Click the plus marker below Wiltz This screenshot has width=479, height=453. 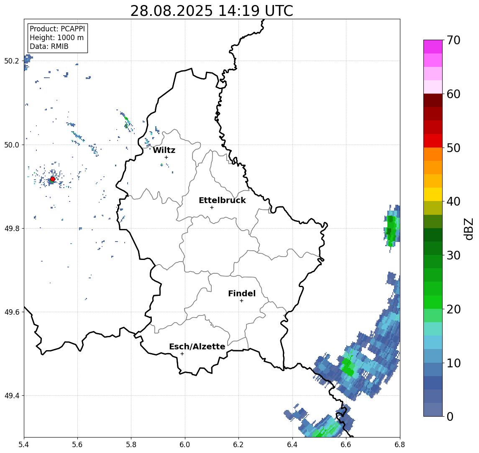coord(166,157)
